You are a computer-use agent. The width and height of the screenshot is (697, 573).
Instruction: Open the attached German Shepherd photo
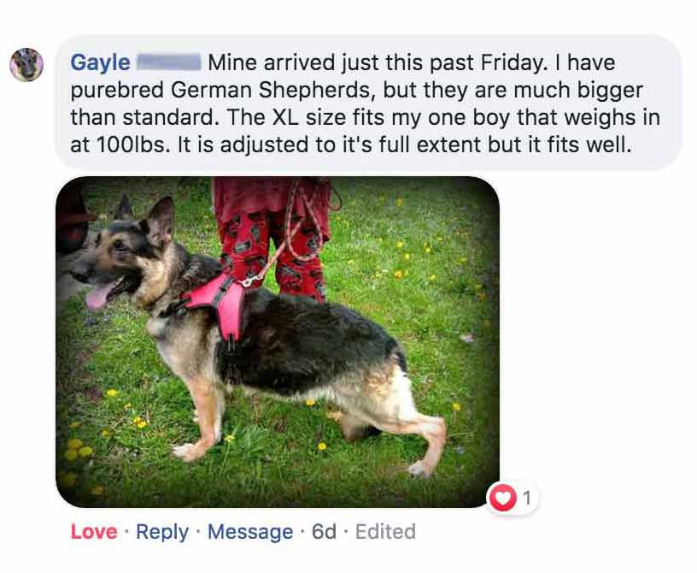278,342
